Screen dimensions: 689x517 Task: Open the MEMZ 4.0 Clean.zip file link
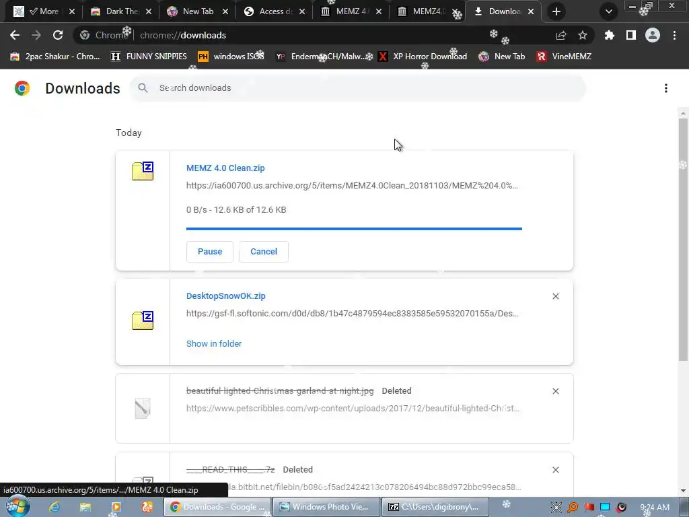pos(225,168)
